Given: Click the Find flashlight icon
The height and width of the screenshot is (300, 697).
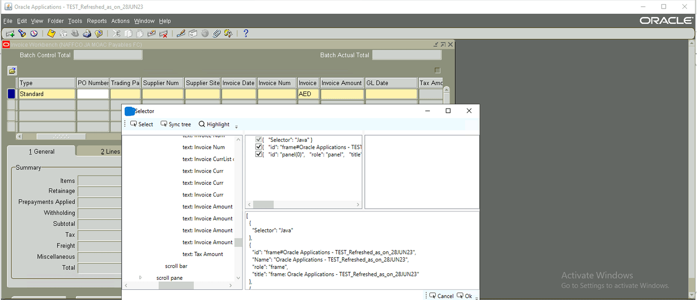Looking at the screenshot, I should (22, 33).
